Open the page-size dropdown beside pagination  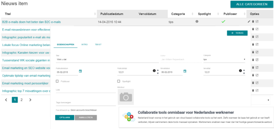261,100
